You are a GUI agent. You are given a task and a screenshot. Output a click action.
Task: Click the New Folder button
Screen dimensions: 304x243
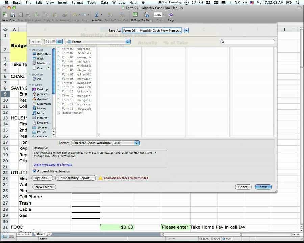[44, 187]
